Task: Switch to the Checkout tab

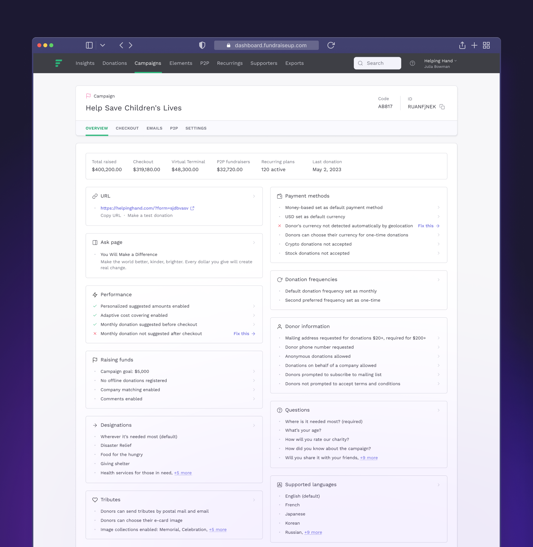Action: 127,128
